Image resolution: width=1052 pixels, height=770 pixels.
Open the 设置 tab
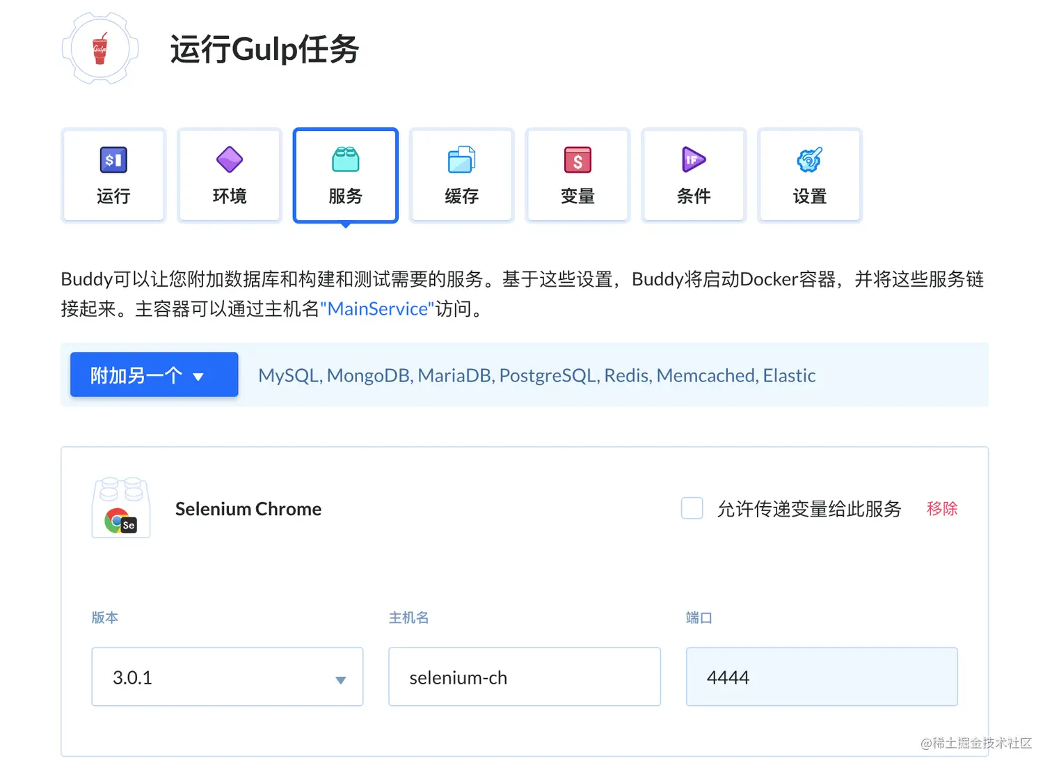[x=810, y=175]
